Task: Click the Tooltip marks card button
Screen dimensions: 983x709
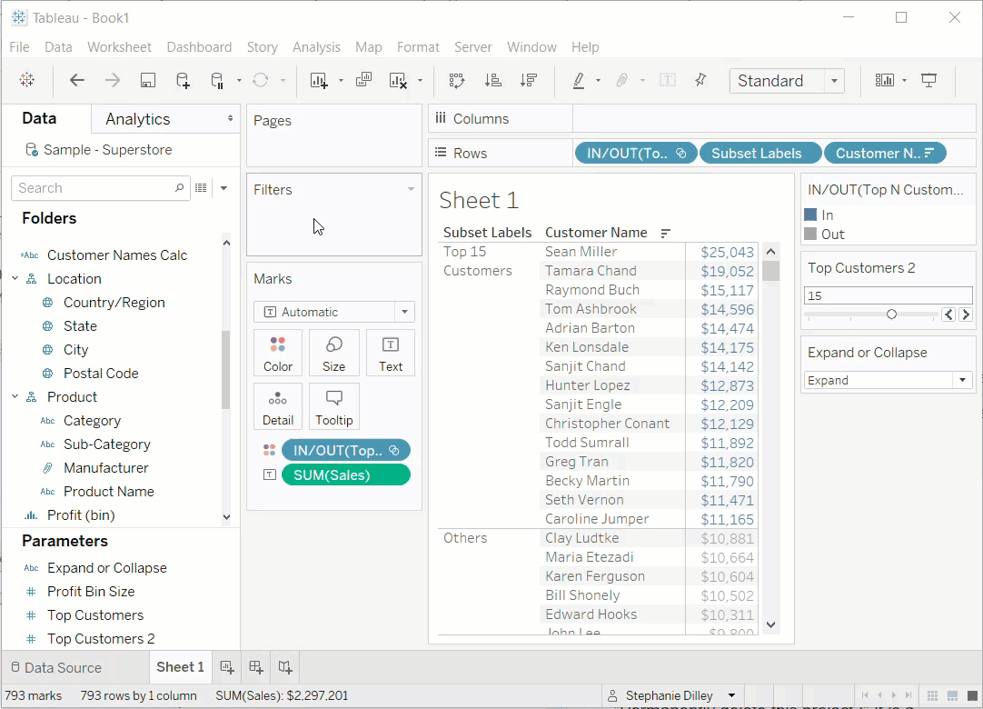Action: coord(334,406)
